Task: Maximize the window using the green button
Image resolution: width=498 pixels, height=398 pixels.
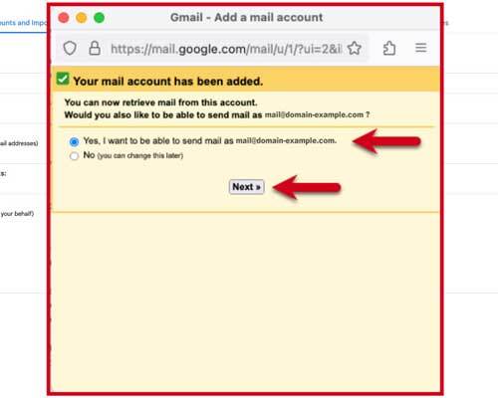Action: click(x=100, y=18)
